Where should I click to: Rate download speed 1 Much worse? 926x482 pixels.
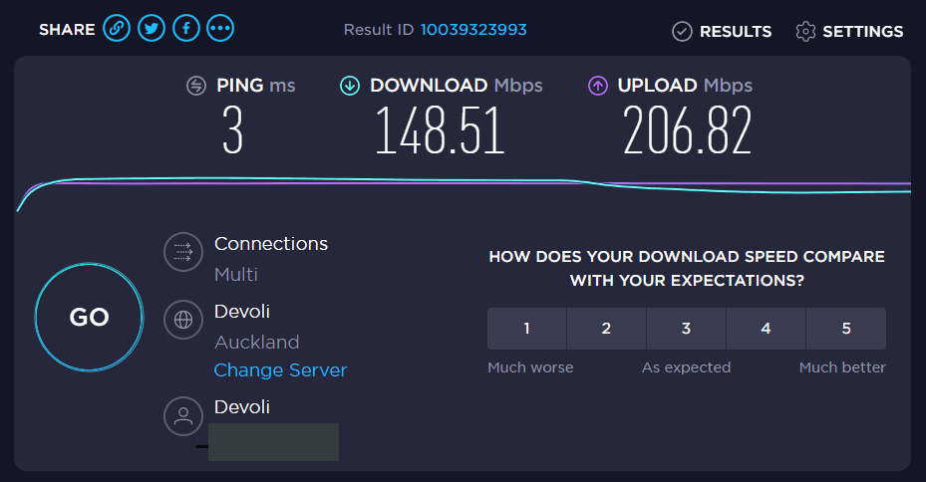[x=526, y=329]
